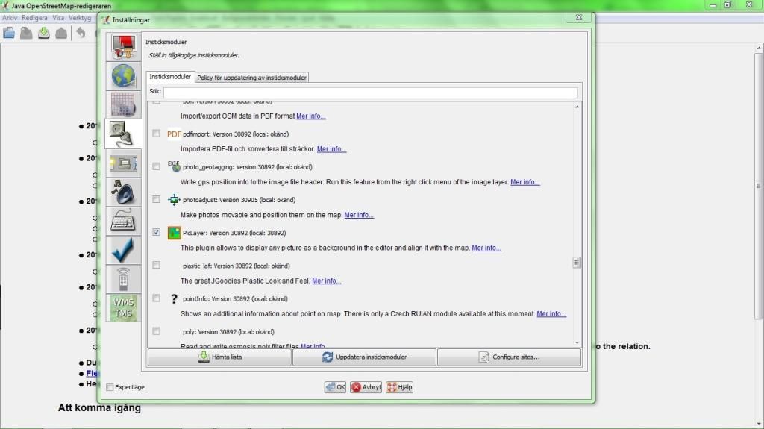Enable the plastic_laf plugin checkbox
The image size is (764, 429).
point(156,265)
